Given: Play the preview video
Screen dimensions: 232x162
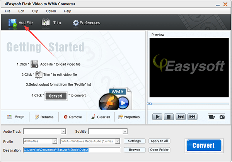Looking at the screenshot, I should coord(157,117).
